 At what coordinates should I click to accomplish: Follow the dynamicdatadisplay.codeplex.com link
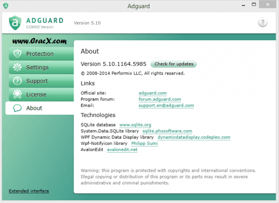tap(194, 137)
